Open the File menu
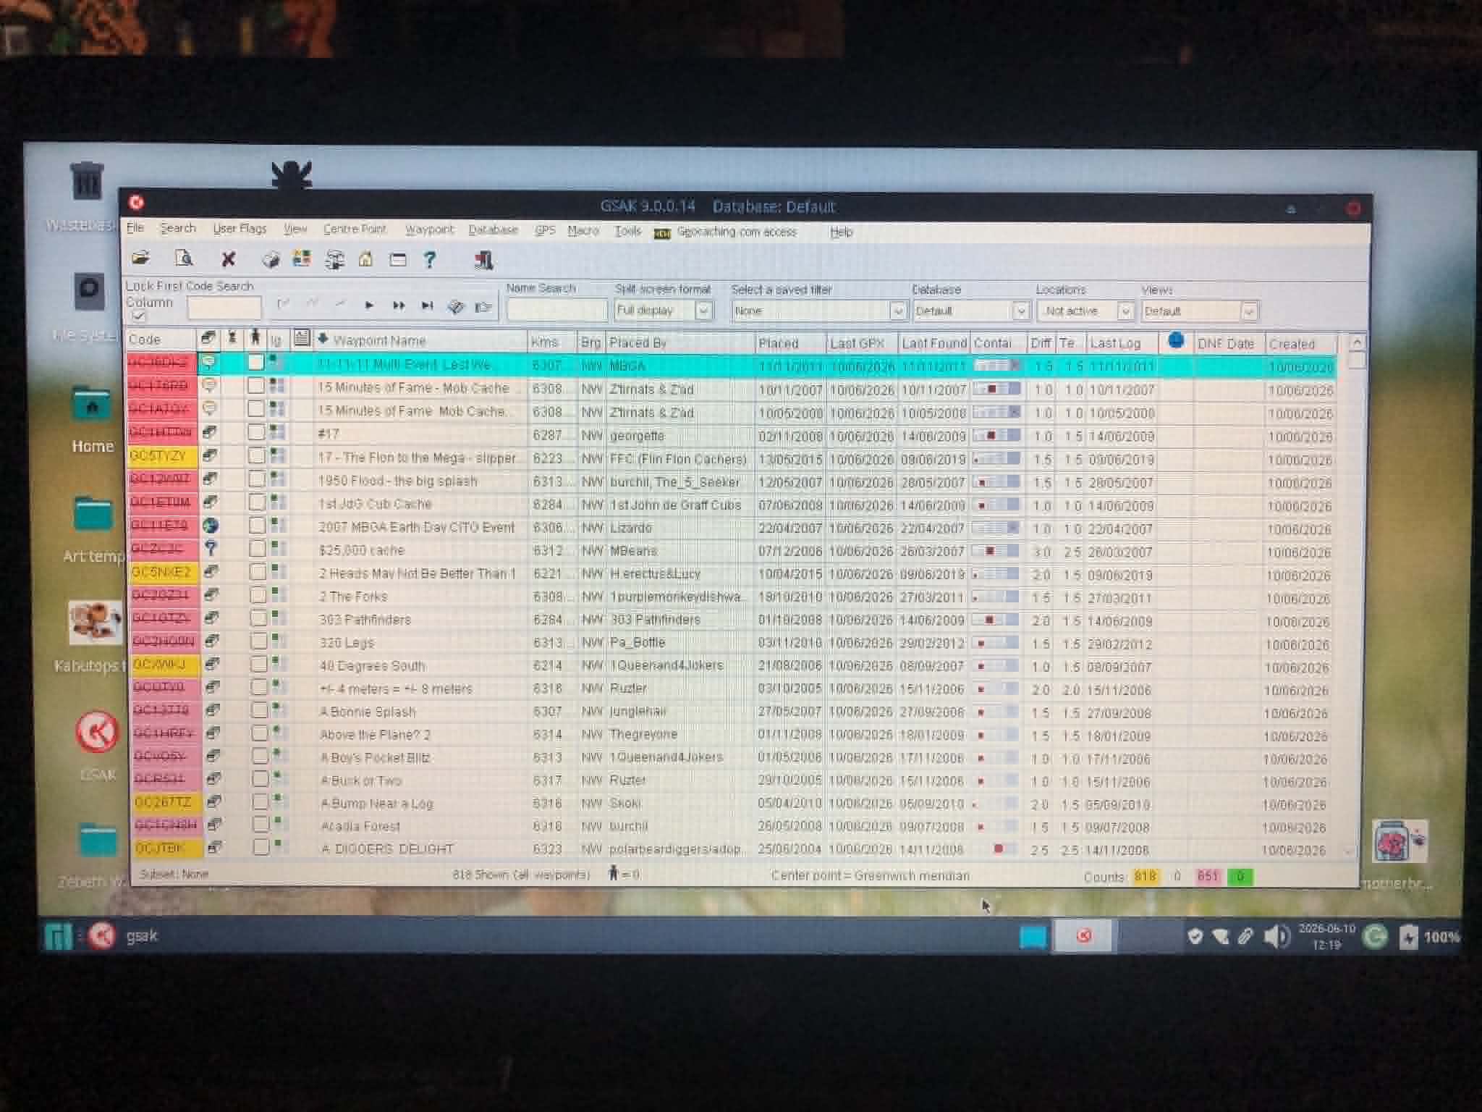 click(x=135, y=228)
